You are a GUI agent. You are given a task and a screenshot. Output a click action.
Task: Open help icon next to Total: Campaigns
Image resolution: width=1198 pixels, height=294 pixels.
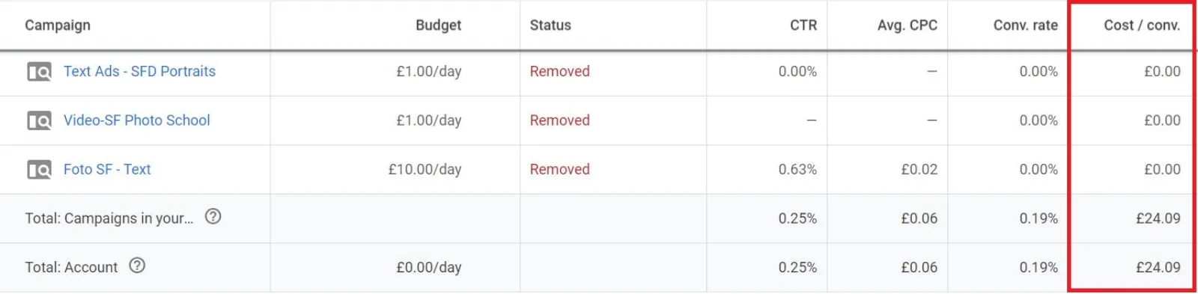pyautogui.click(x=213, y=217)
